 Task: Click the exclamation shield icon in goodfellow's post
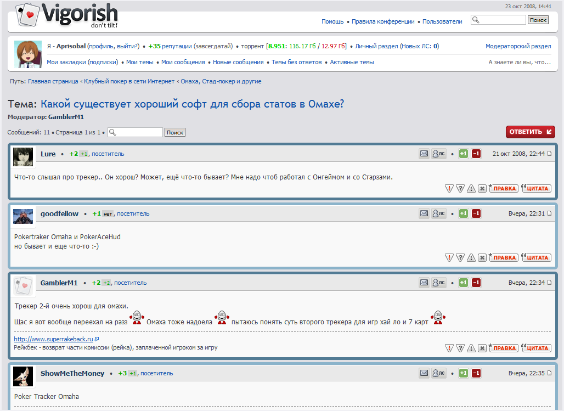tap(449, 257)
